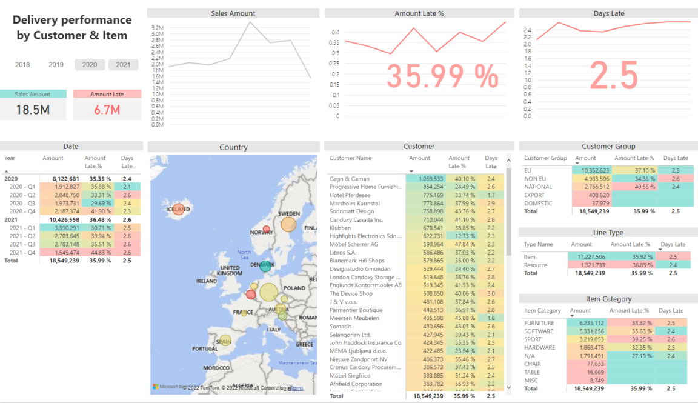The height and width of the screenshot is (403, 698).
Task: Select Resource in the Line Type table
Action: [536, 265]
